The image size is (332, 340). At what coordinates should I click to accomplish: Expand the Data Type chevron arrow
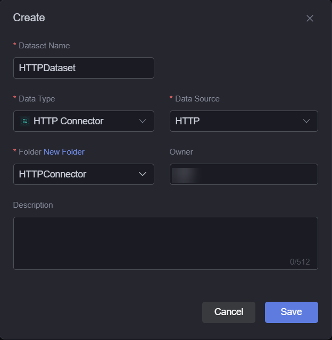[143, 121]
